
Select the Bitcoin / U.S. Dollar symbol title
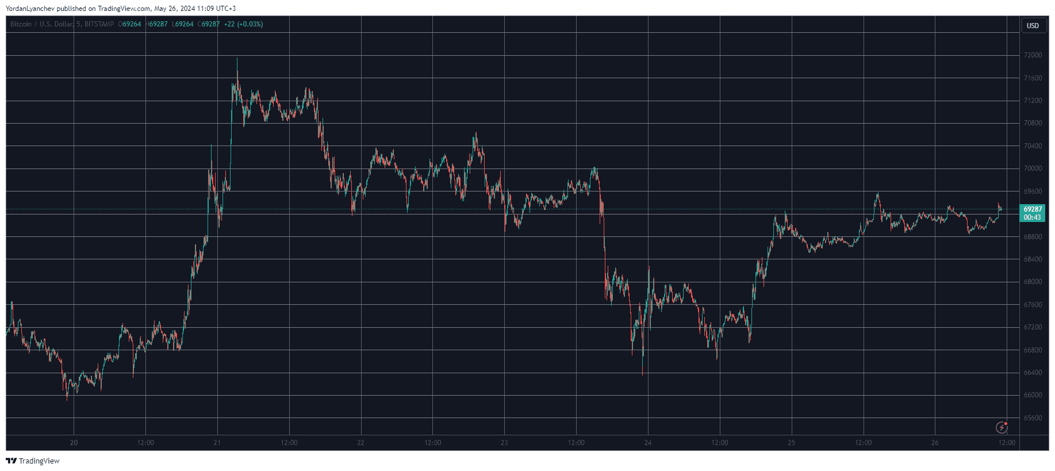41,24
